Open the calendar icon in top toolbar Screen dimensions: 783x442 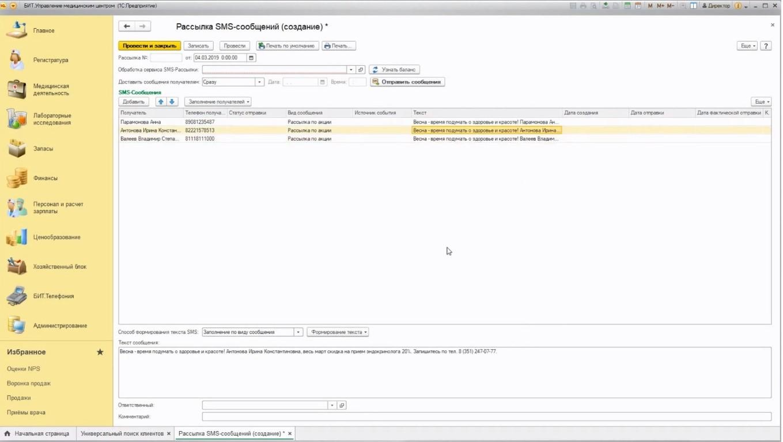[x=638, y=6]
